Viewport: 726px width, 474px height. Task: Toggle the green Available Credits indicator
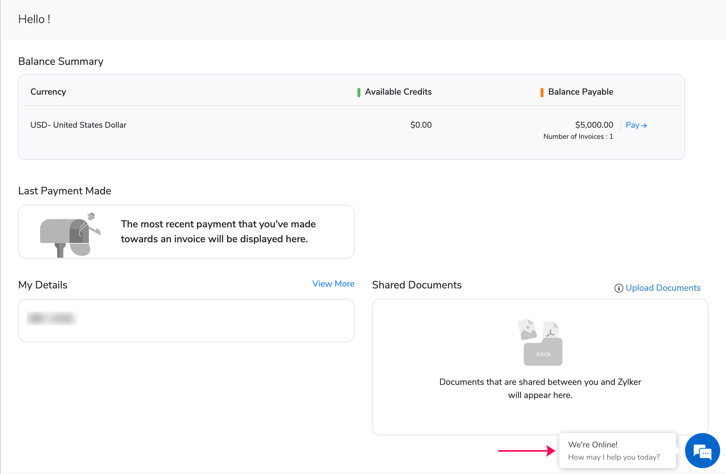(x=359, y=92)
